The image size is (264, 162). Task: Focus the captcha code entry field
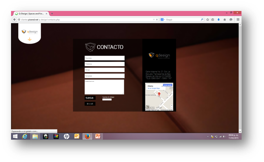coord(107,100)
